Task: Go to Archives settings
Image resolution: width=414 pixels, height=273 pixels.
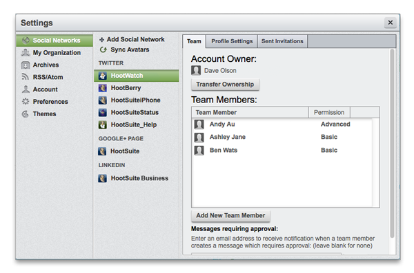Action: [x=55, y=65]
